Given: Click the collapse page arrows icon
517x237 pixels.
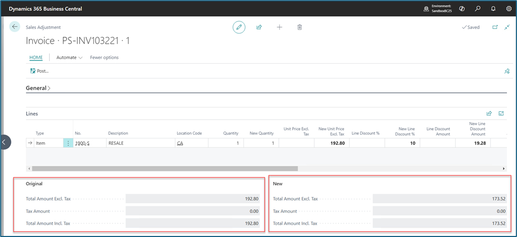Looking at the screenshot, I should pos(507,27).
